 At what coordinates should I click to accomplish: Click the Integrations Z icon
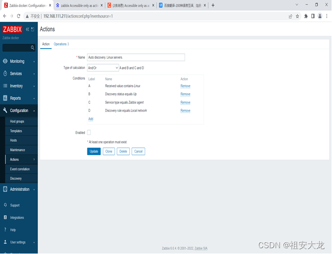(x=5, y=218)
